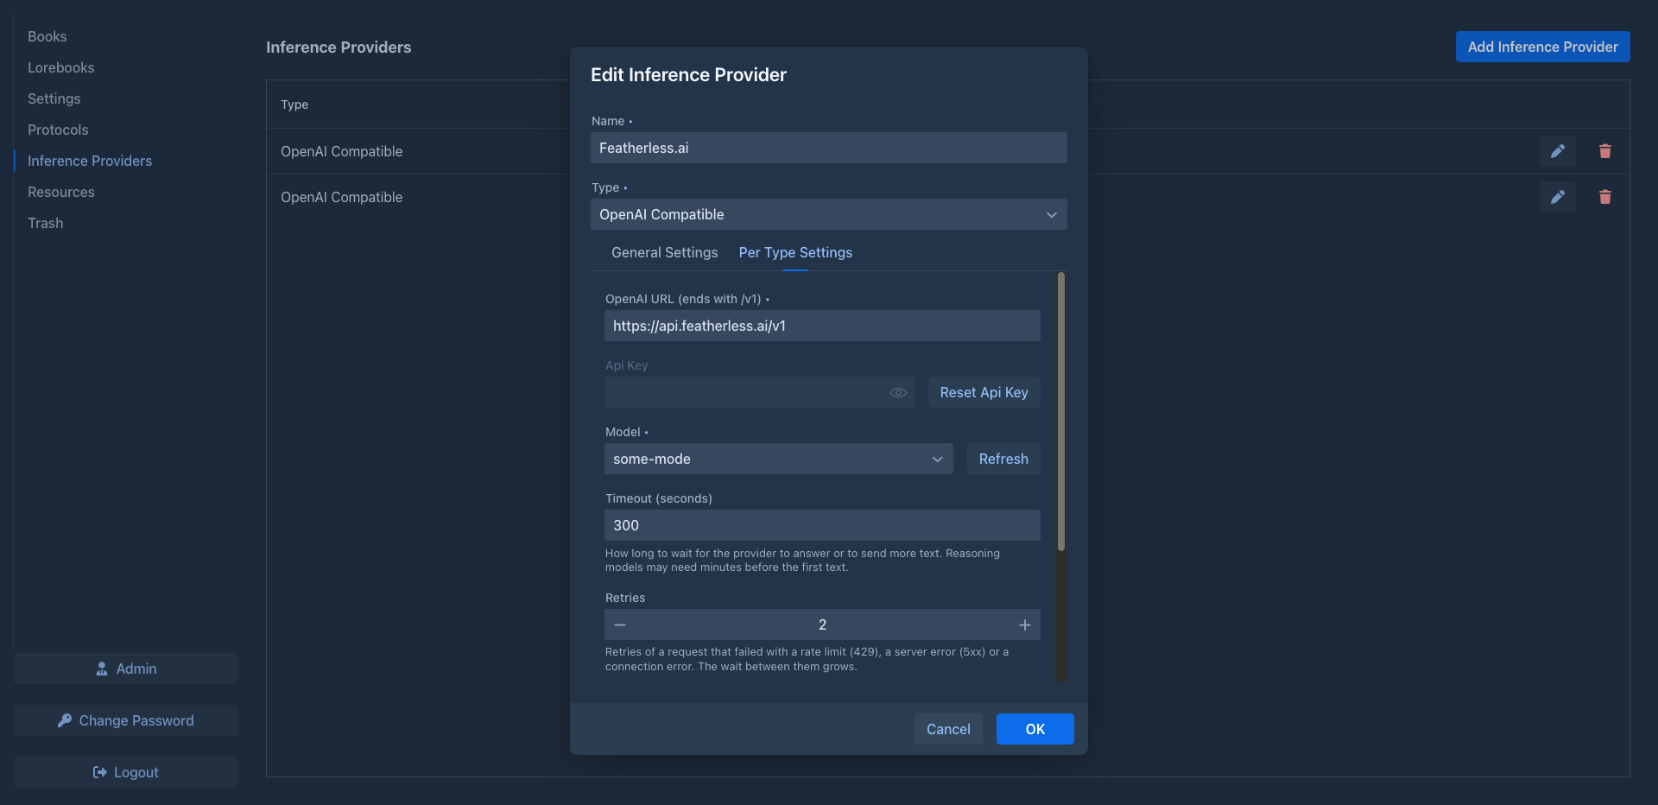Image resolution: width=1658 pixels, height=805 pixels.
Task: Open Resources in the sidebar
Action: click(60, 192)
